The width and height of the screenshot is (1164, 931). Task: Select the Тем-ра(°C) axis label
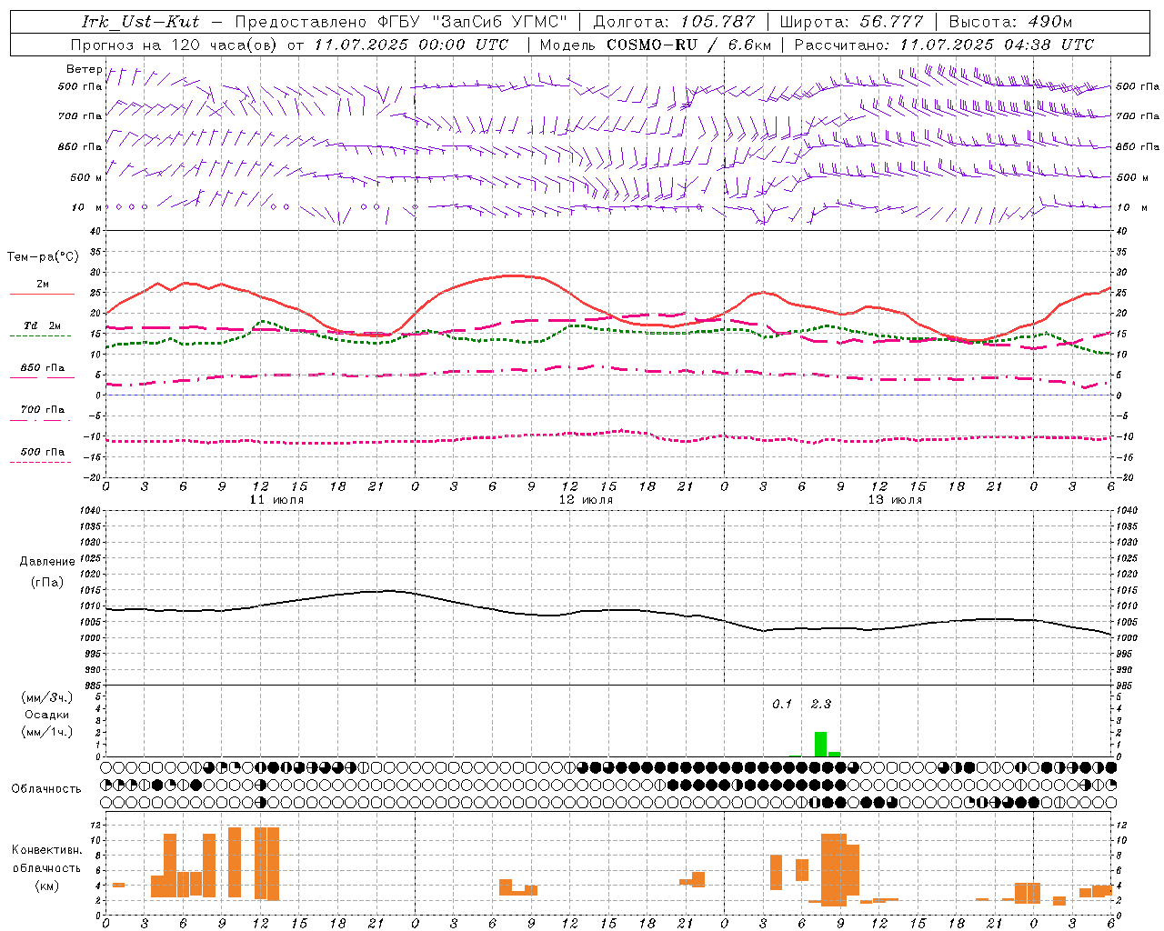point(43,257)
